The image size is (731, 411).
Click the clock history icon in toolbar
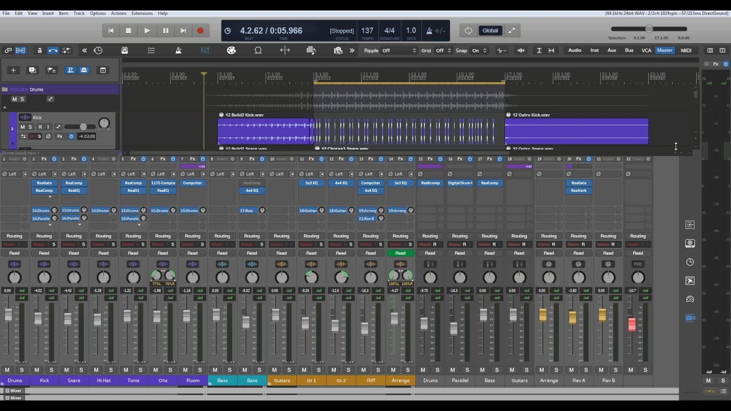98,50
